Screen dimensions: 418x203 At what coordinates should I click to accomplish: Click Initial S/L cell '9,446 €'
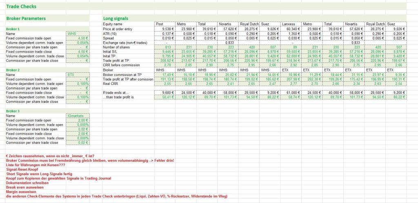(165, 52)
